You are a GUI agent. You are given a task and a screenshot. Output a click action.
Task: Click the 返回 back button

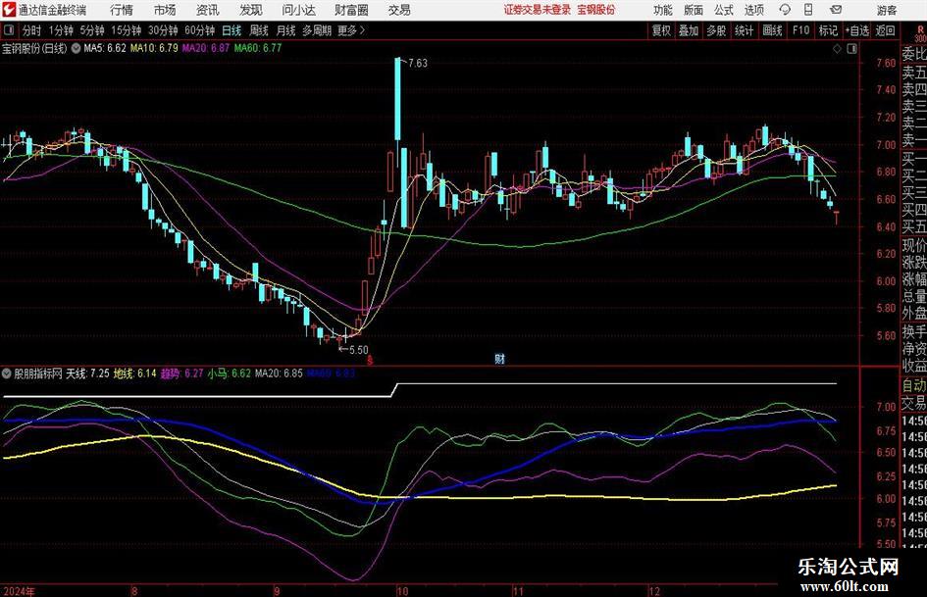point(885,30)
